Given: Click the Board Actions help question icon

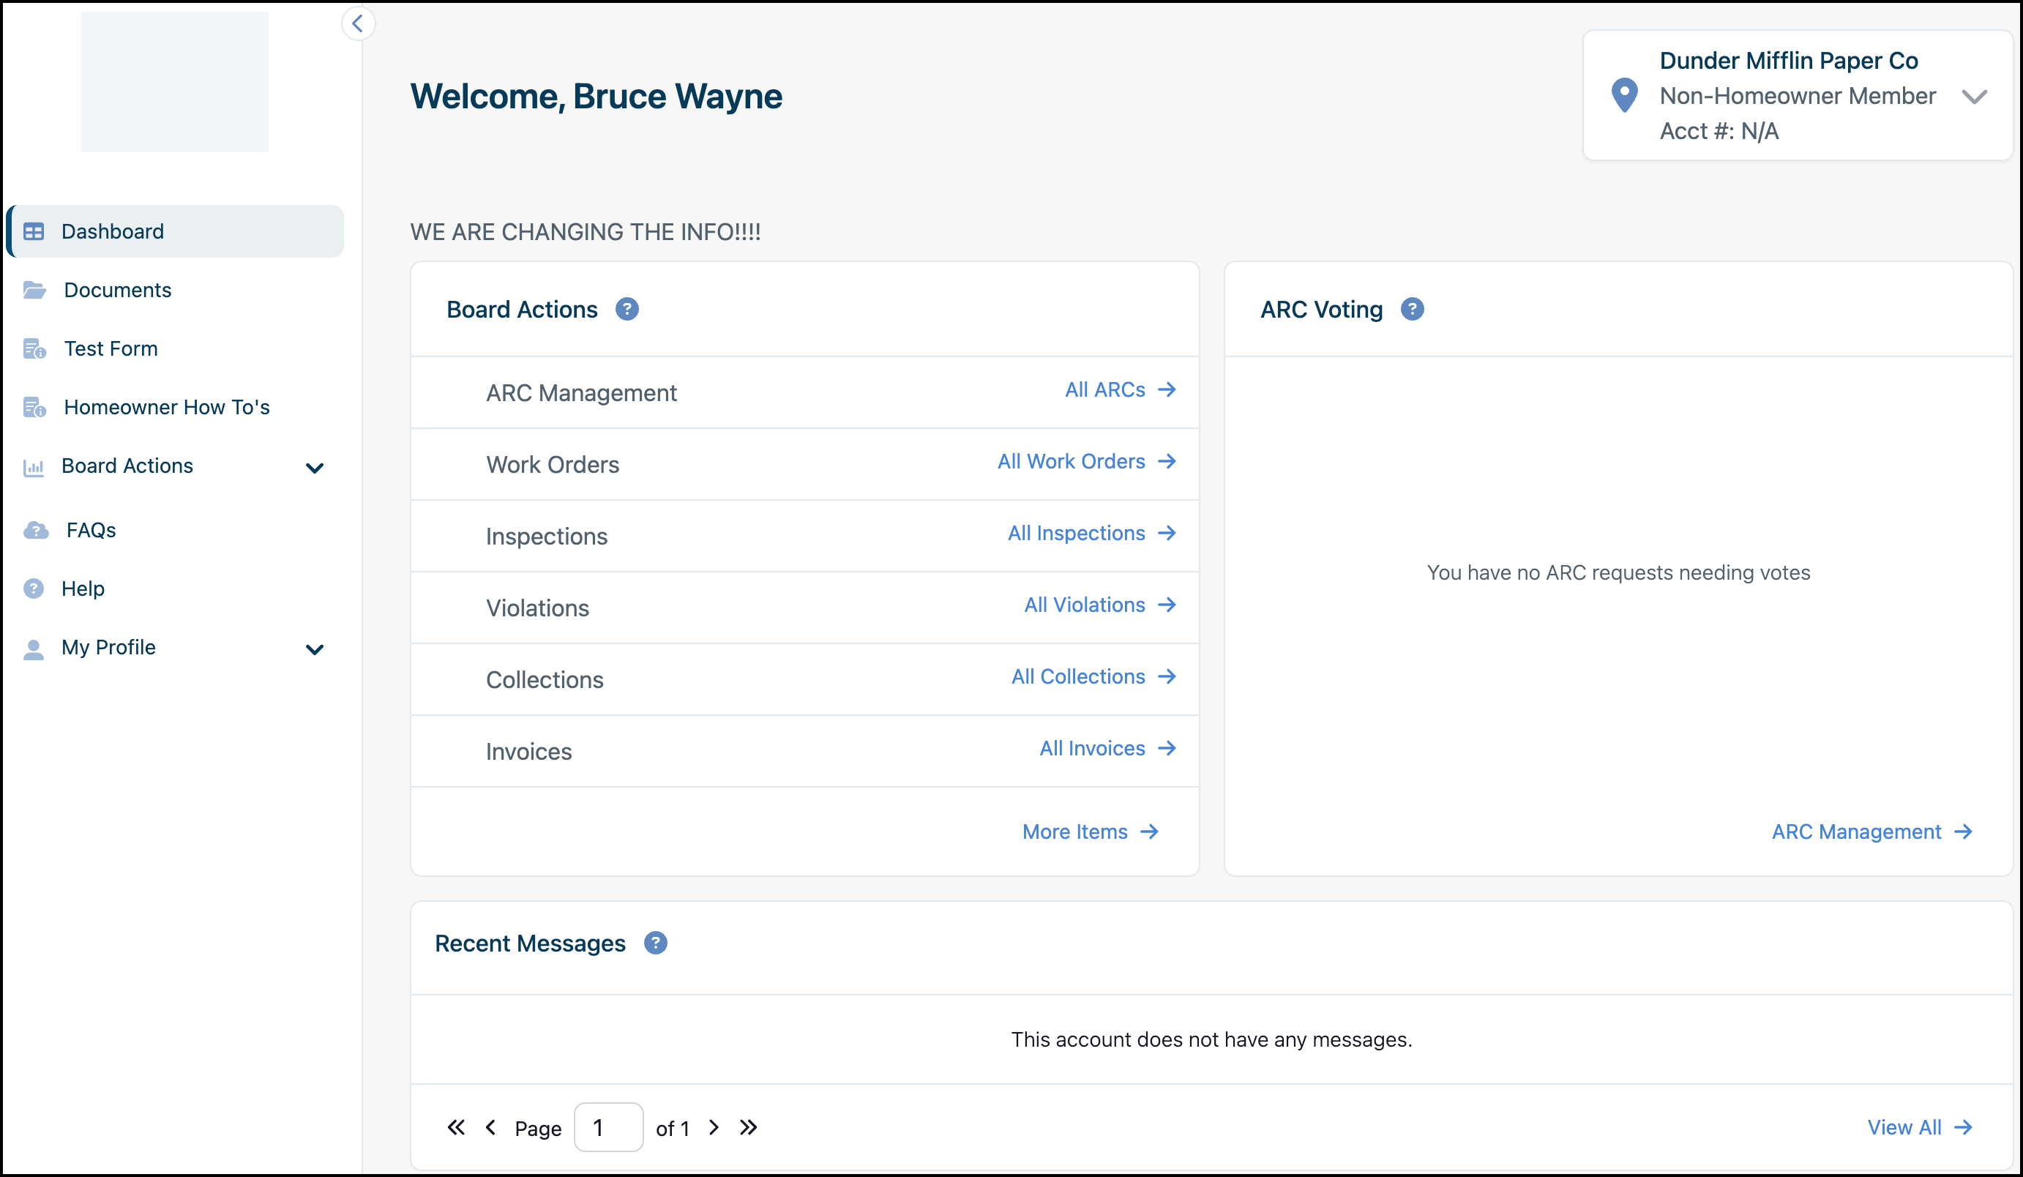Looking at the screenshot, I should point(627,309).
